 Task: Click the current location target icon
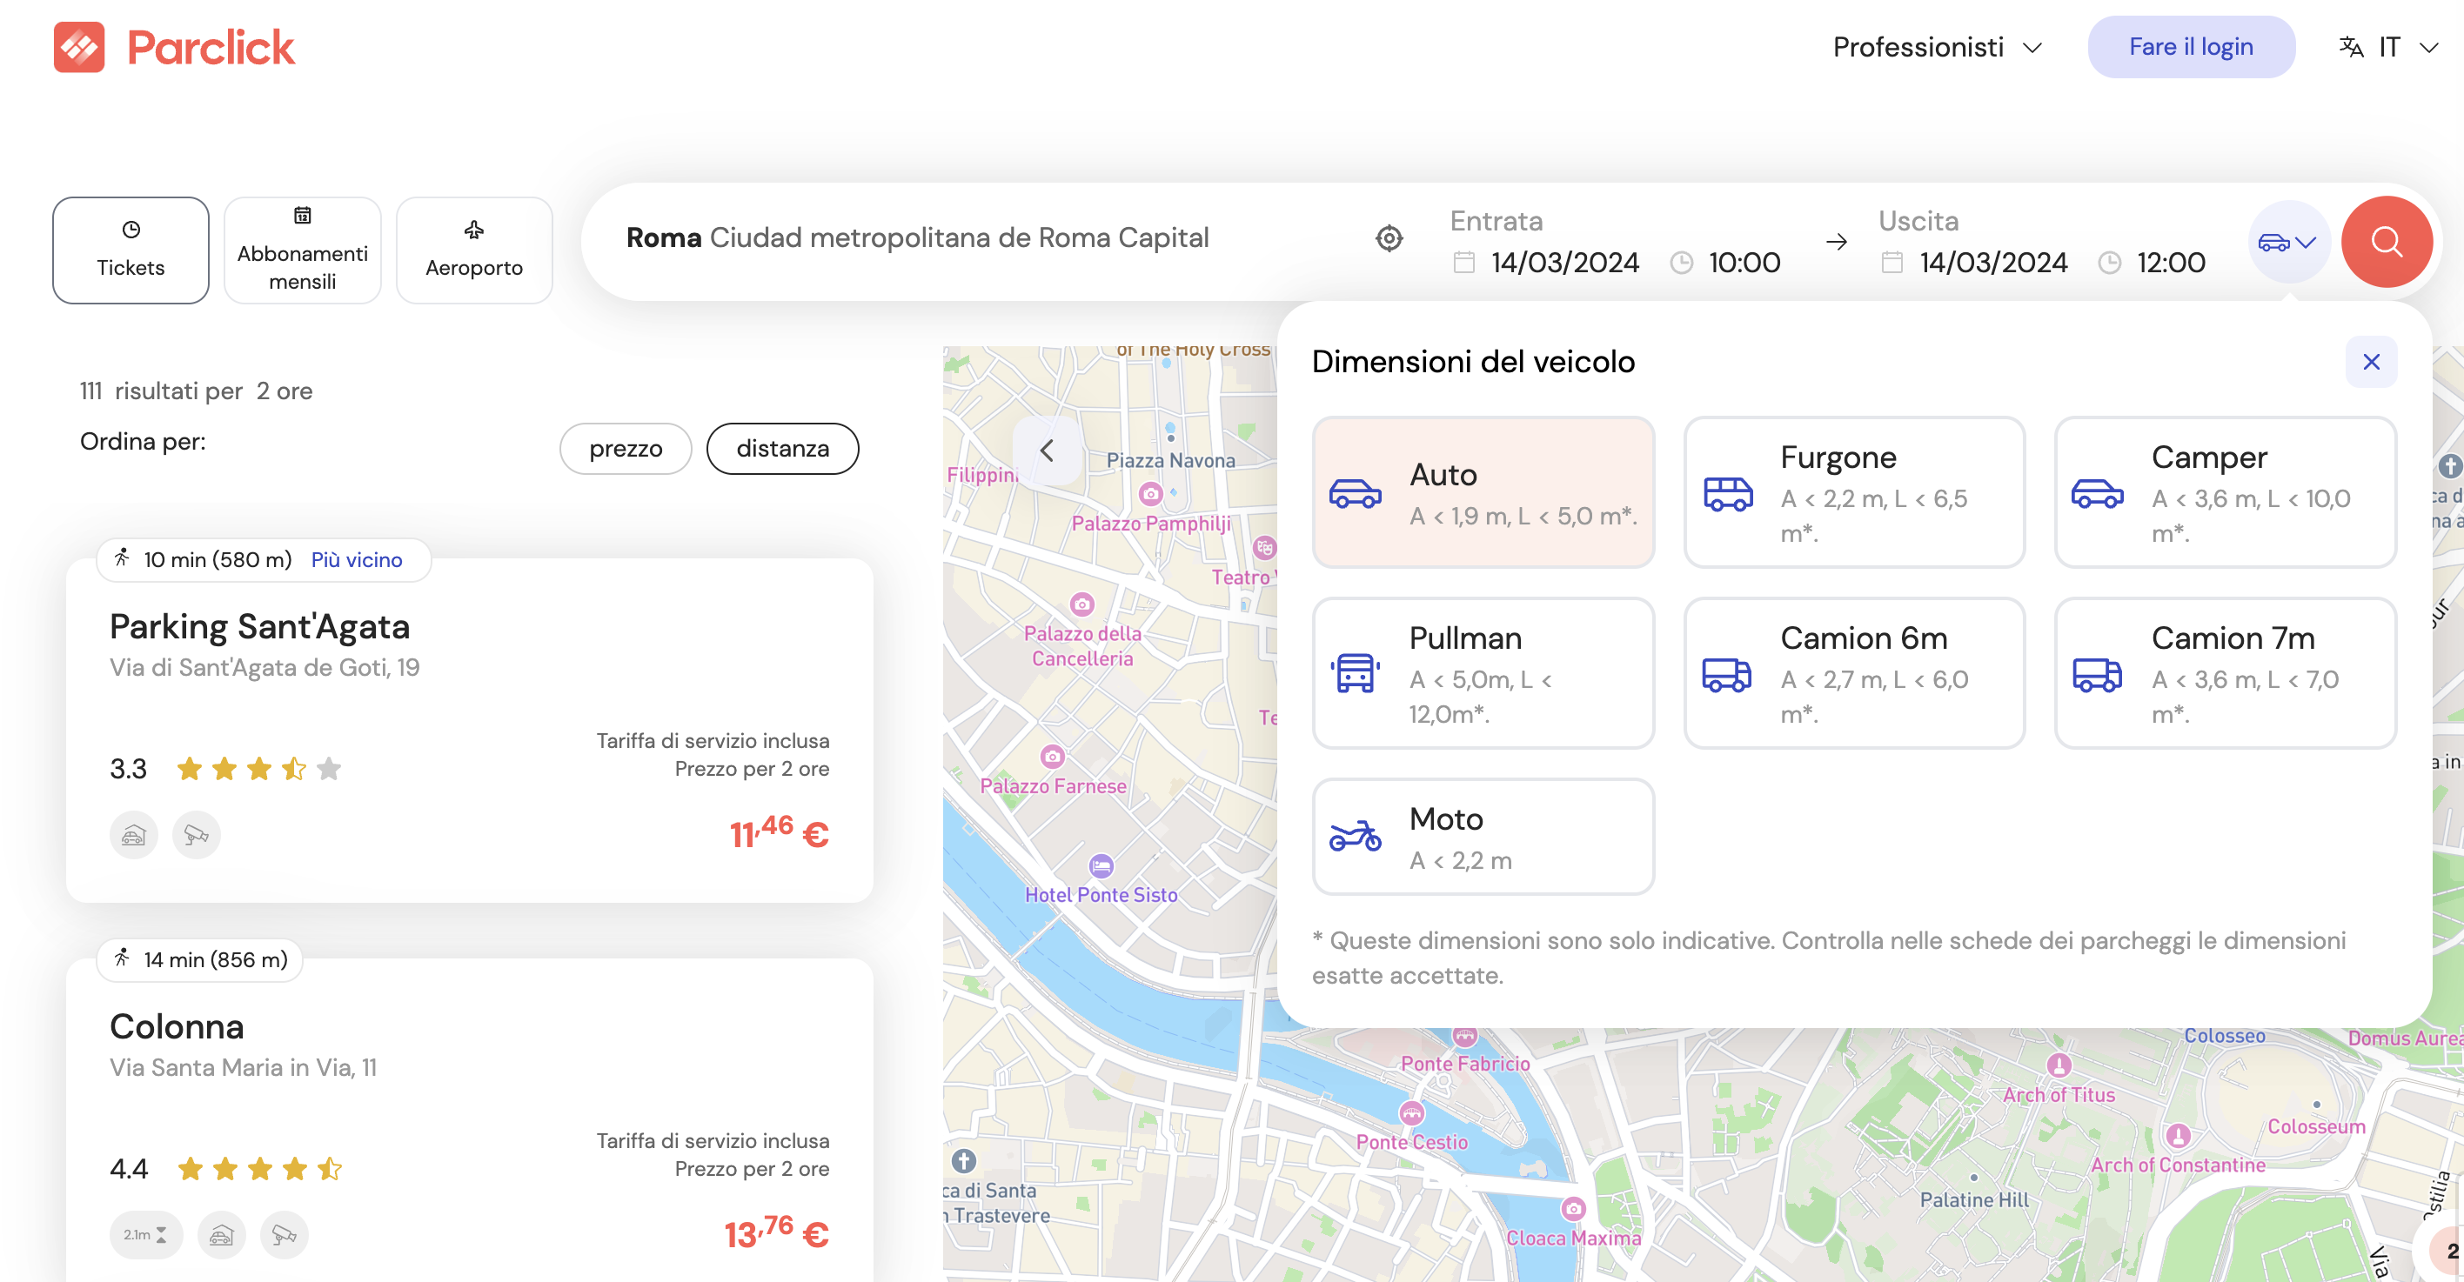pos(1389,238)
